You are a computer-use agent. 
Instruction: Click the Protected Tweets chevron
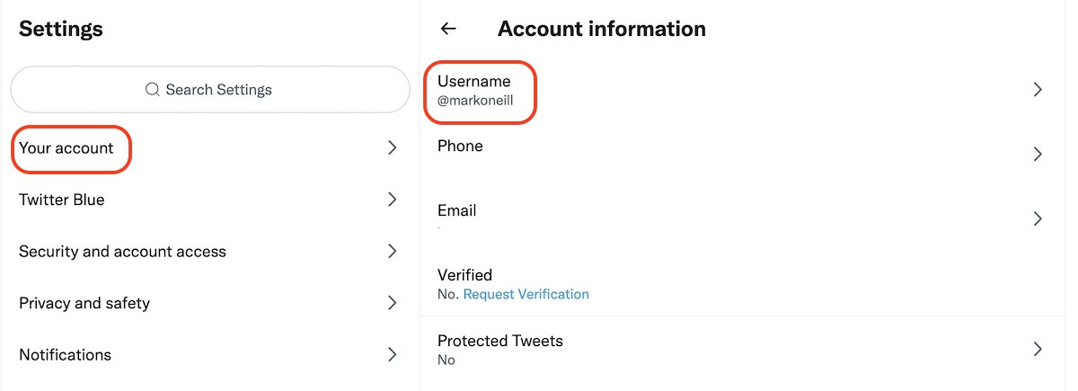(1038, 349)
